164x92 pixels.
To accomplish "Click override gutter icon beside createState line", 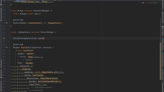I will pos(7,23).
